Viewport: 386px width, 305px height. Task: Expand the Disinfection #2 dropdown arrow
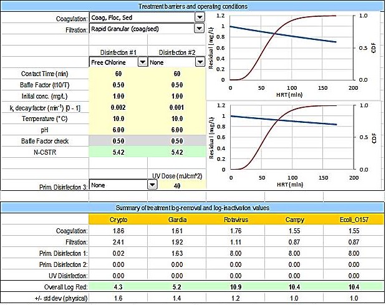point(200,62)
